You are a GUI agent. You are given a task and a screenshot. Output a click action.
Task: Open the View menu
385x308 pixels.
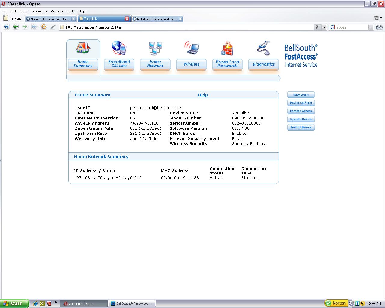click(24, 11)
